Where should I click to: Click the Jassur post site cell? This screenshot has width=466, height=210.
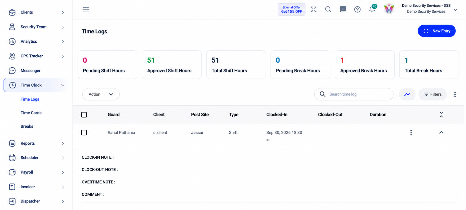click(x=197, y=132)
